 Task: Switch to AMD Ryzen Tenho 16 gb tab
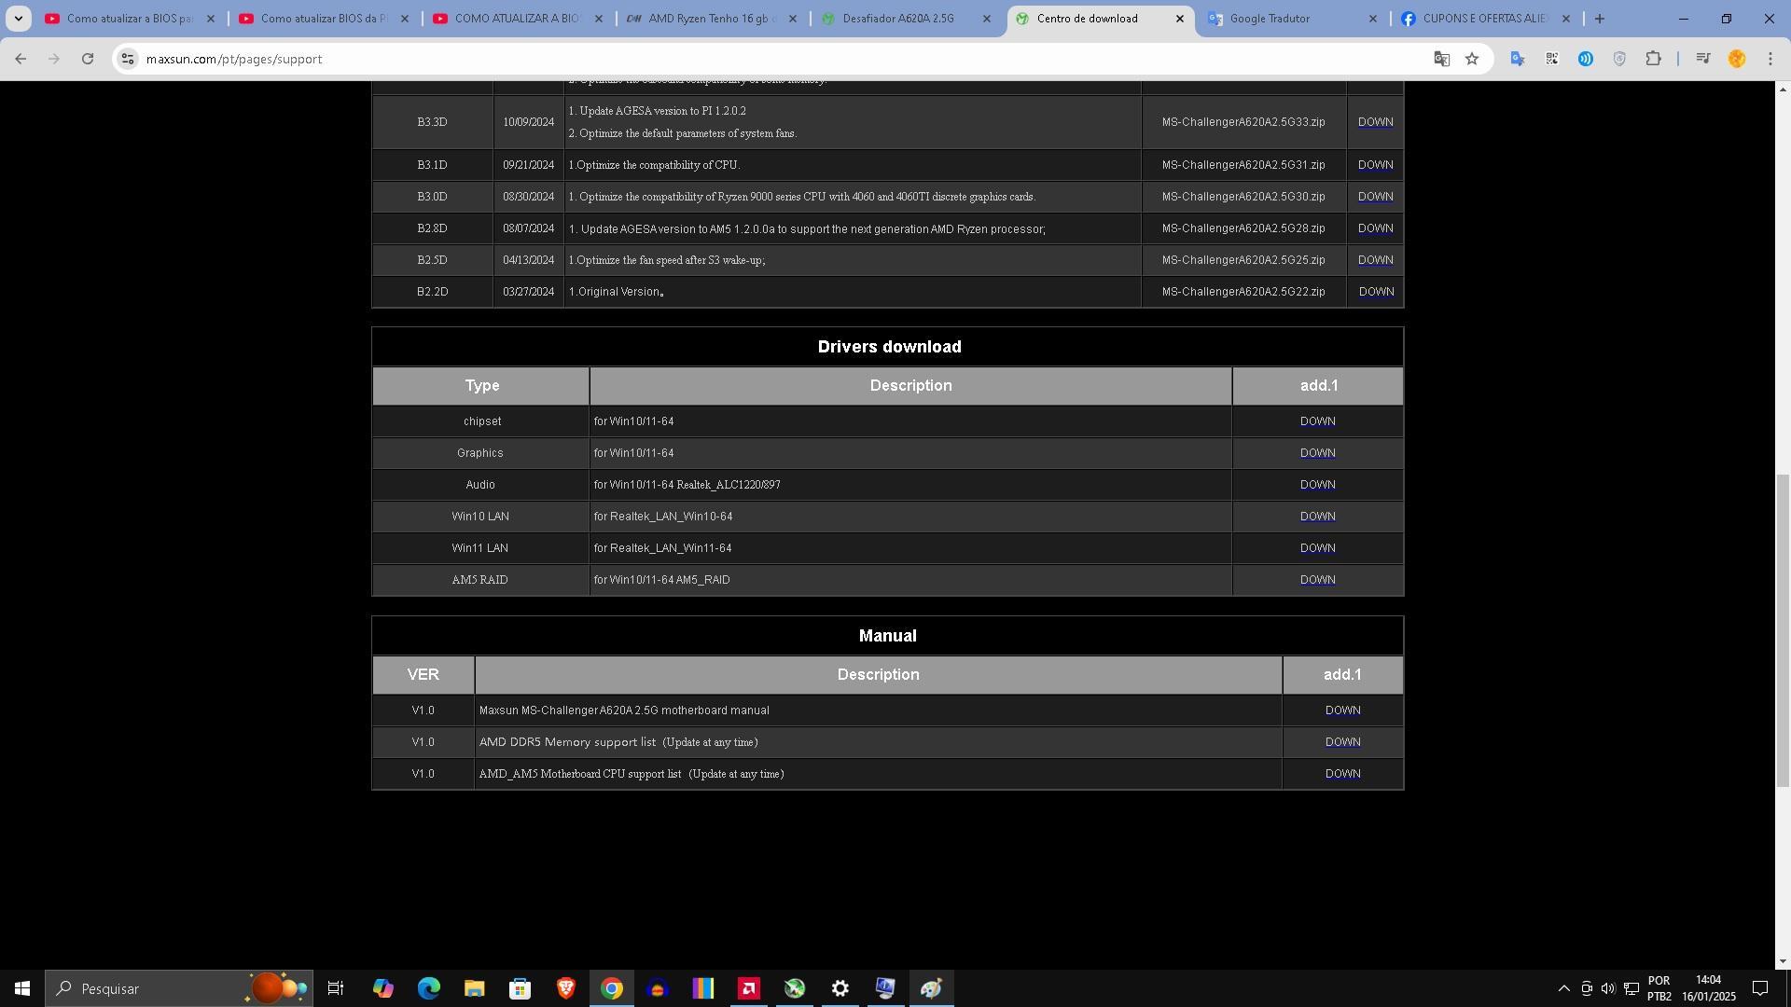click(712, 19)
